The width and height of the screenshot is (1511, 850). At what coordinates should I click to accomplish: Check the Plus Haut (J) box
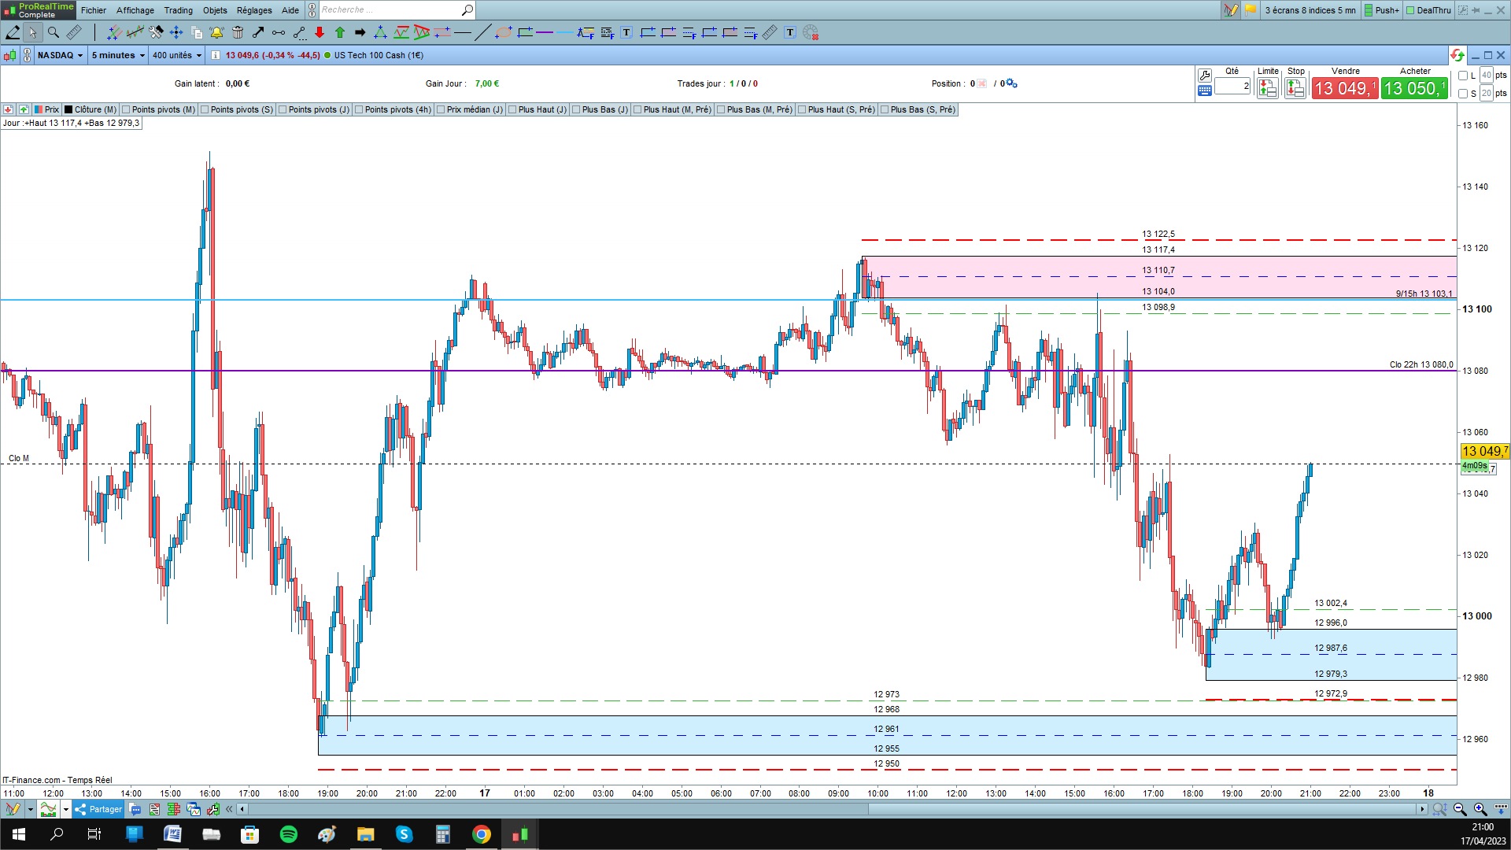pos(513,110)
